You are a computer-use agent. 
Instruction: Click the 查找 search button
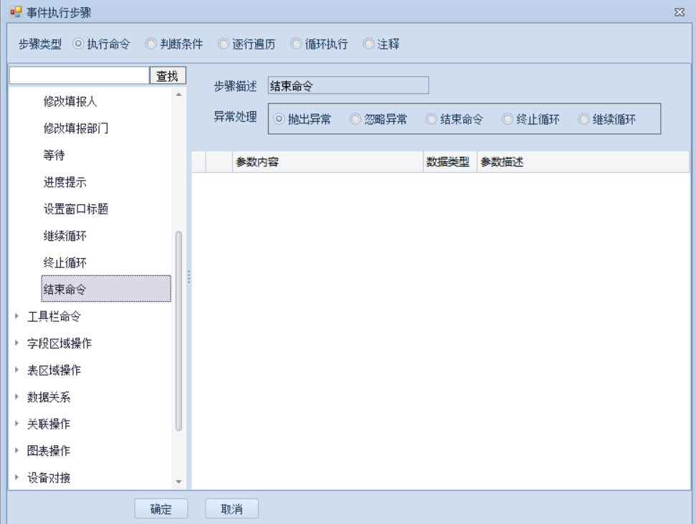coord(167,76)
